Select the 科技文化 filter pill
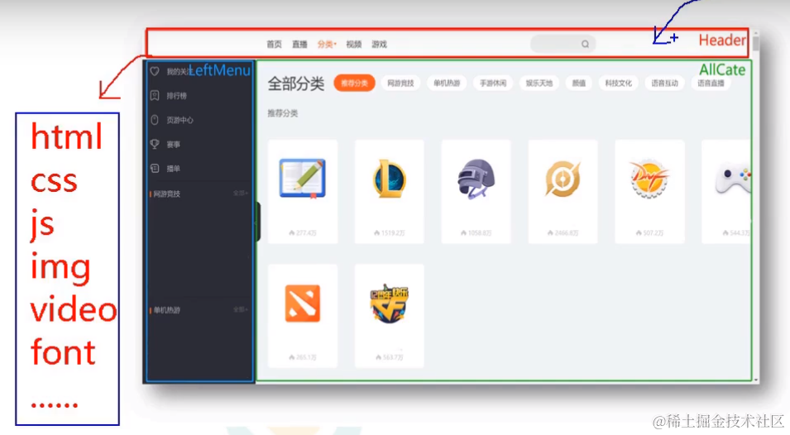This screenshot has width=790, height=435. click(x=618, y=83)
